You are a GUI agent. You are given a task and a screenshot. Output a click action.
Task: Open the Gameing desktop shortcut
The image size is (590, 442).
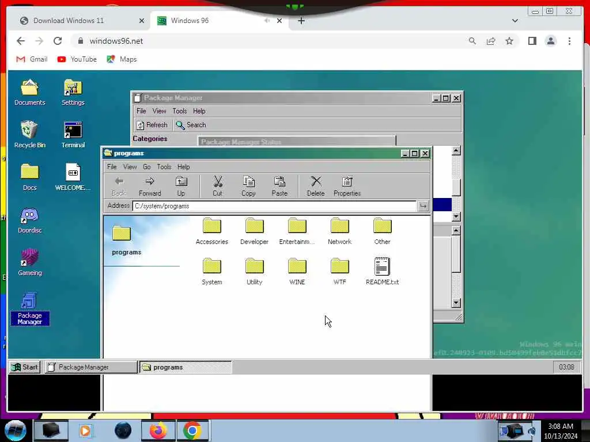[x=29, y=262]
